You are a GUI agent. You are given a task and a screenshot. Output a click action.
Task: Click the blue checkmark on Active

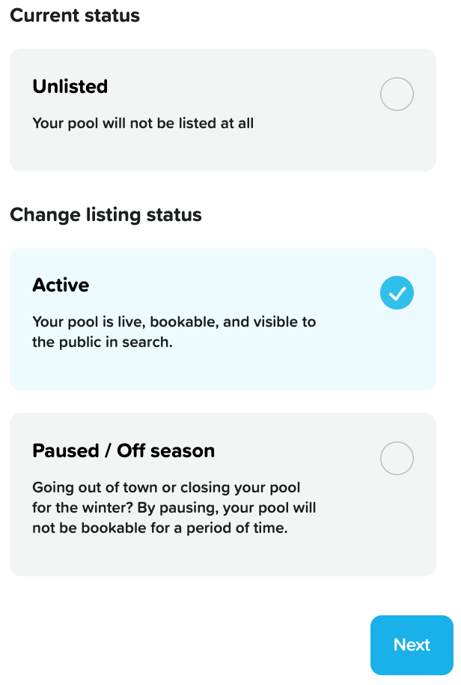point(397,293)
